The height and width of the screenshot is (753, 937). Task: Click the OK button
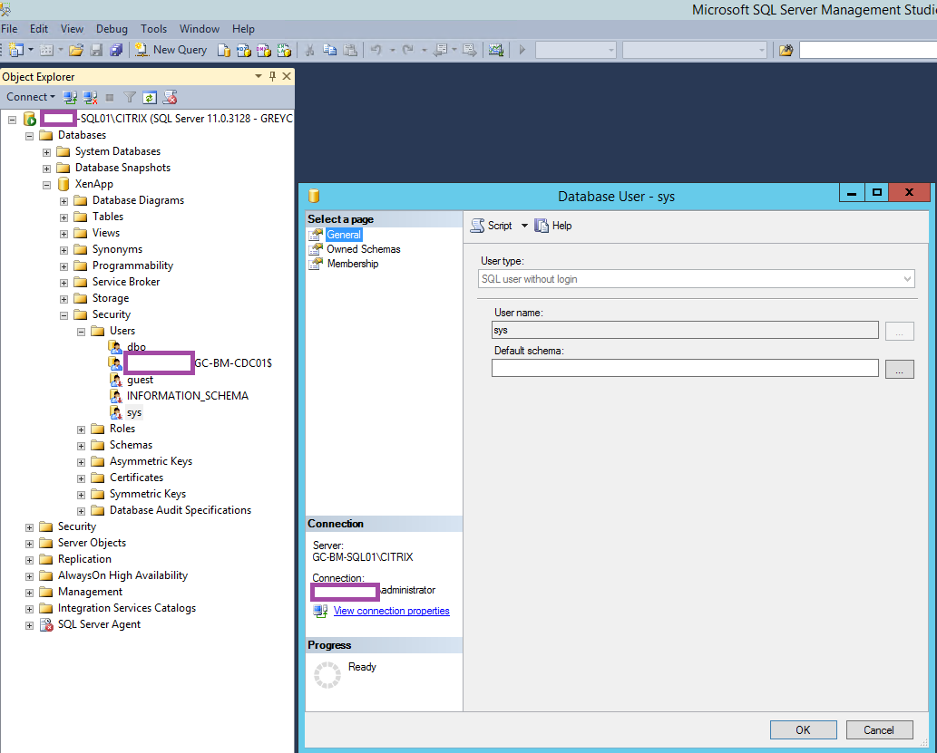click(803, 729)
